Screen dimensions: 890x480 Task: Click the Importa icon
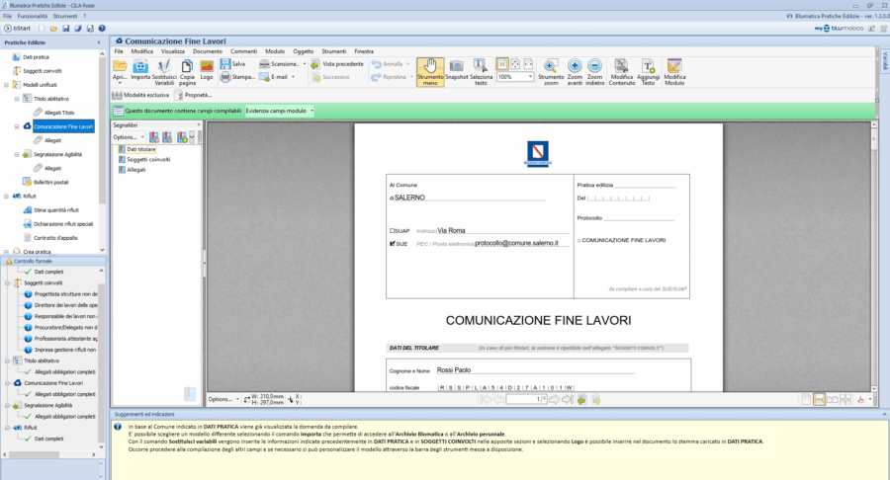click(x=140, y=71)
